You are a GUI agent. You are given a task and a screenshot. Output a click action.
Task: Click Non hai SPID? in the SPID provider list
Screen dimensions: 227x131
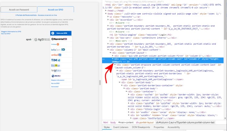(55, 83)
